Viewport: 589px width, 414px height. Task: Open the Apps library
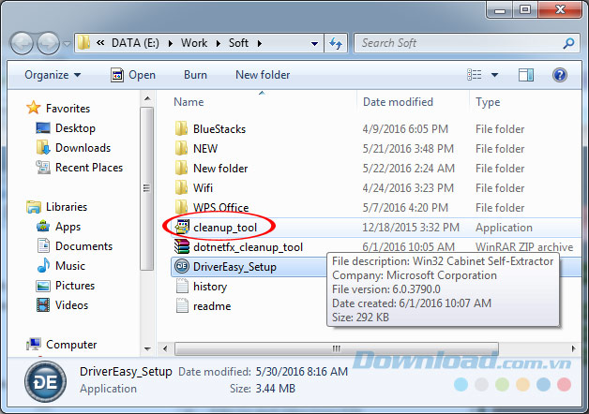58,227
